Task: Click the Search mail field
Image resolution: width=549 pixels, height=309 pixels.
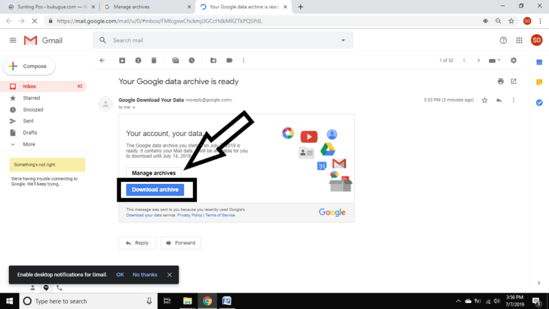Action: pyautogui.click(x=224, y=41)
